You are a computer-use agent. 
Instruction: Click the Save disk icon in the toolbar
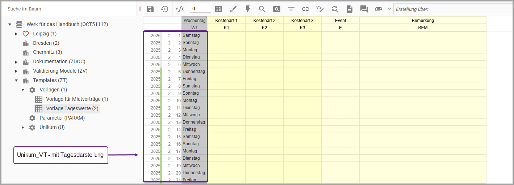tap(150, 9)
